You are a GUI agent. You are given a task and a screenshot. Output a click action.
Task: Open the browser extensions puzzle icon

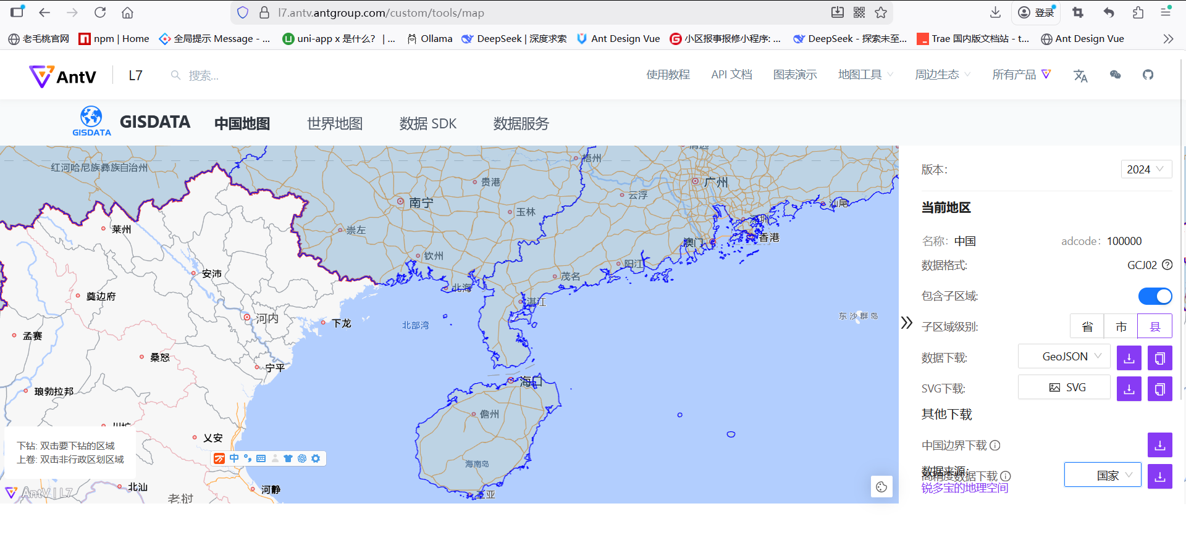[1138, 12]
